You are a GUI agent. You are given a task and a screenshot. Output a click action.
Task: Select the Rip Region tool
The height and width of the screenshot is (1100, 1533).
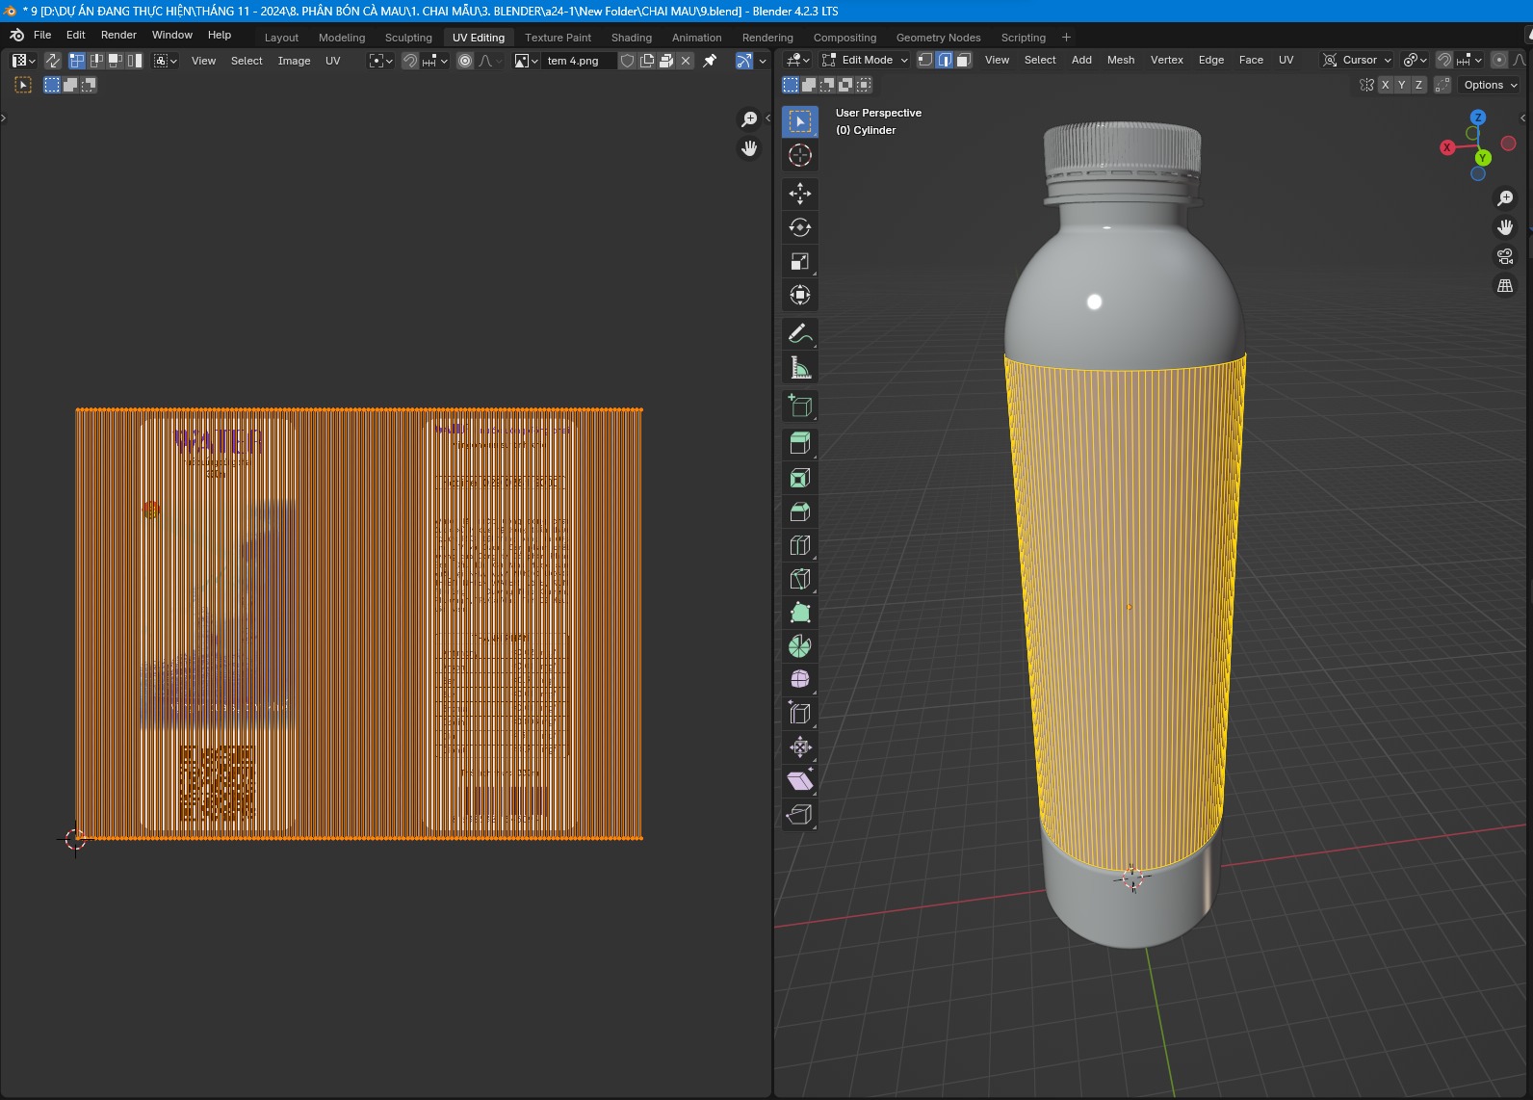pos(800,815)
